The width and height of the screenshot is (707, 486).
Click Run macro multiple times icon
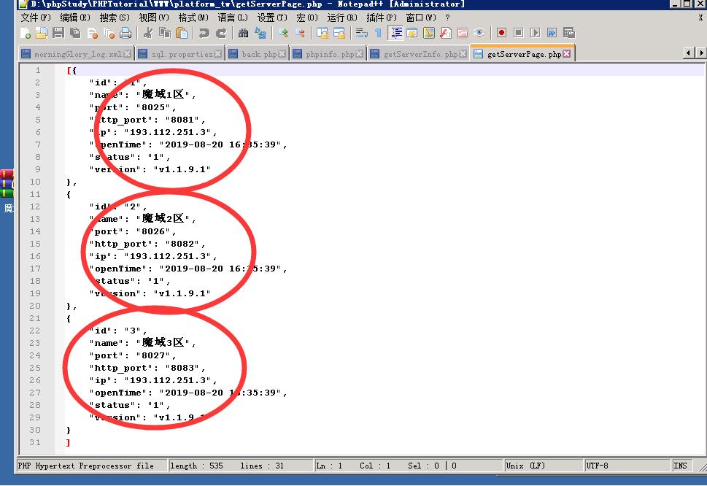(552, 33)
